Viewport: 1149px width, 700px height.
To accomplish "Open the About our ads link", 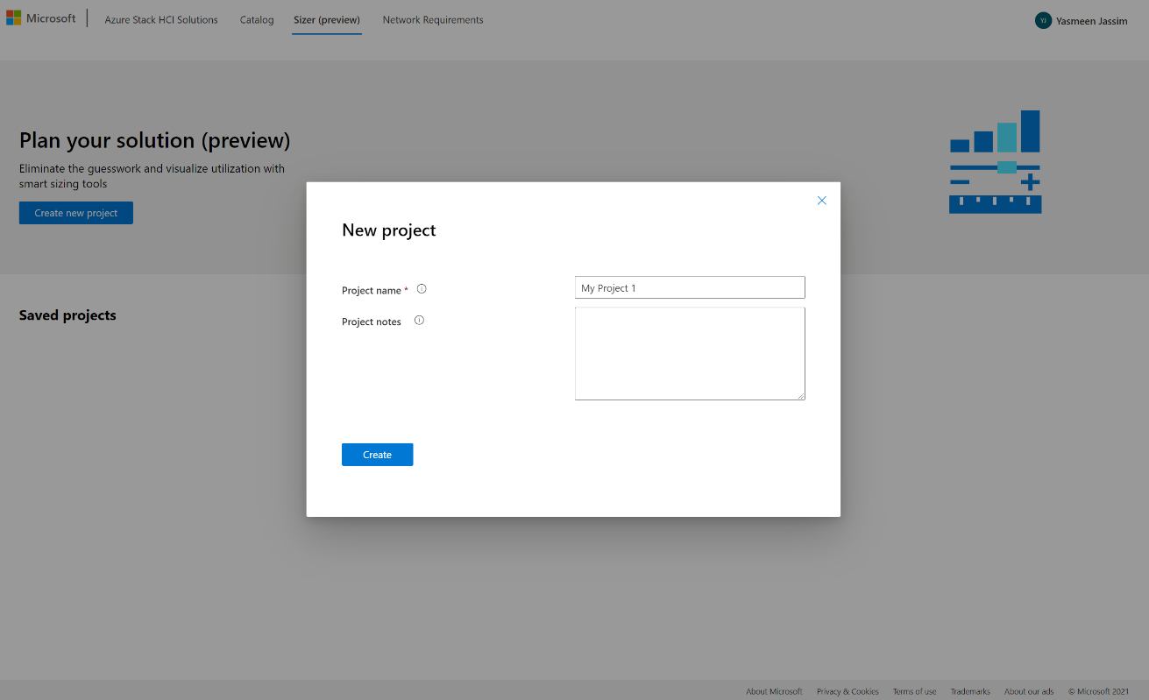I will point(1029,691).
